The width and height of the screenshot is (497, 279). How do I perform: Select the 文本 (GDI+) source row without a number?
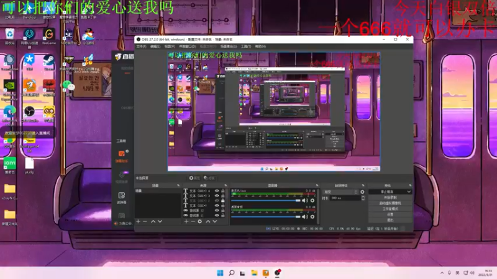(205, 206)
